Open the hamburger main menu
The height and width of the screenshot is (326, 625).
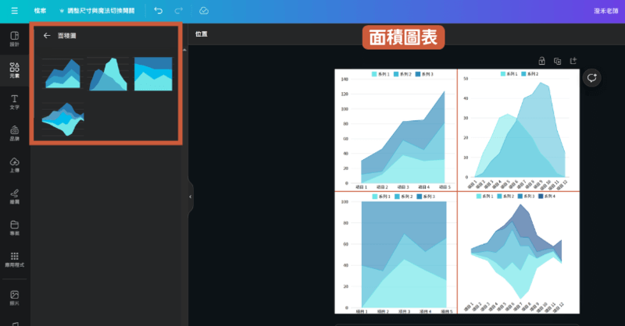click(14, 11)
